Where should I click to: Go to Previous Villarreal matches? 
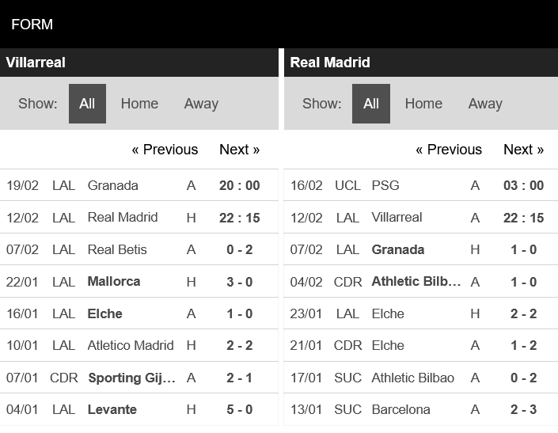(x=165, y=150)
